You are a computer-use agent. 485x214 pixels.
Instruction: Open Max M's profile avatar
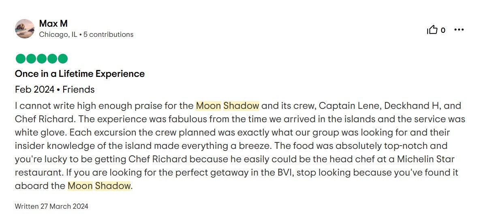click(x=25, y=29)
